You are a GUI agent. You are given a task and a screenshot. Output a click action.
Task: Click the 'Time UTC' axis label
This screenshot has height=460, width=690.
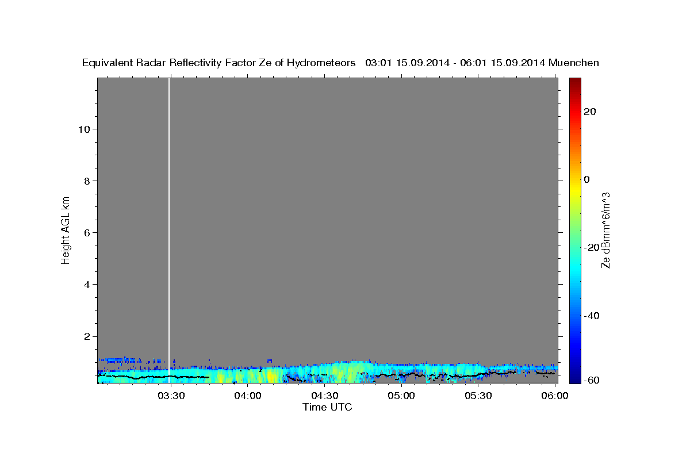pyautogui.click(x=327, y=407)
